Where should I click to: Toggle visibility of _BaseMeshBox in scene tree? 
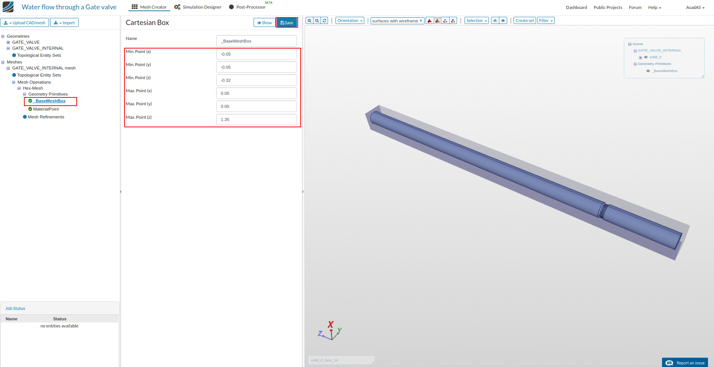pyautogui.click(x=648, y=71)
